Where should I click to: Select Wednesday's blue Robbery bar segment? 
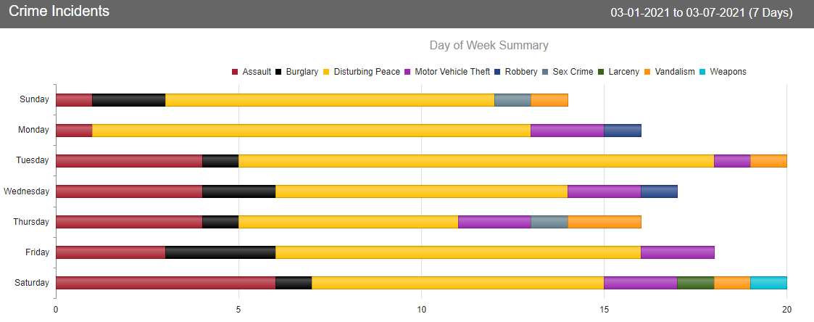tap(659, 191)
